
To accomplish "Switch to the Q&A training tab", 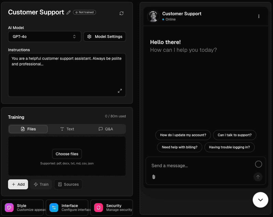I will tap(106, 129).
